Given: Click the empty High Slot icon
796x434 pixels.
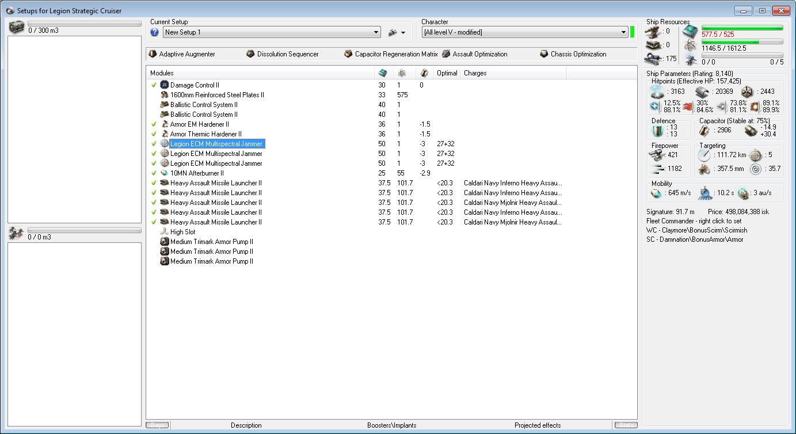Looking at the screenshot, I should pos(164,232).
